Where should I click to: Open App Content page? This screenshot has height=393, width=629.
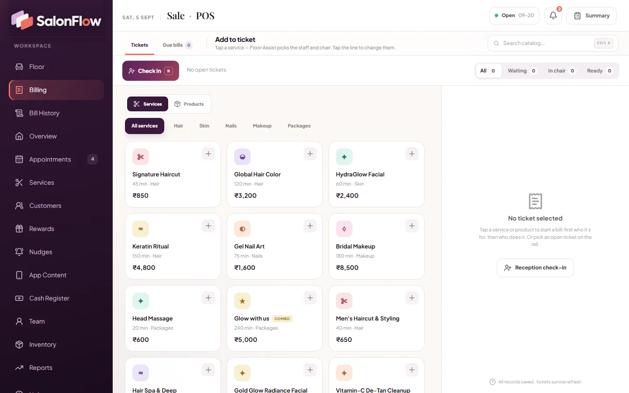(56, 275)
